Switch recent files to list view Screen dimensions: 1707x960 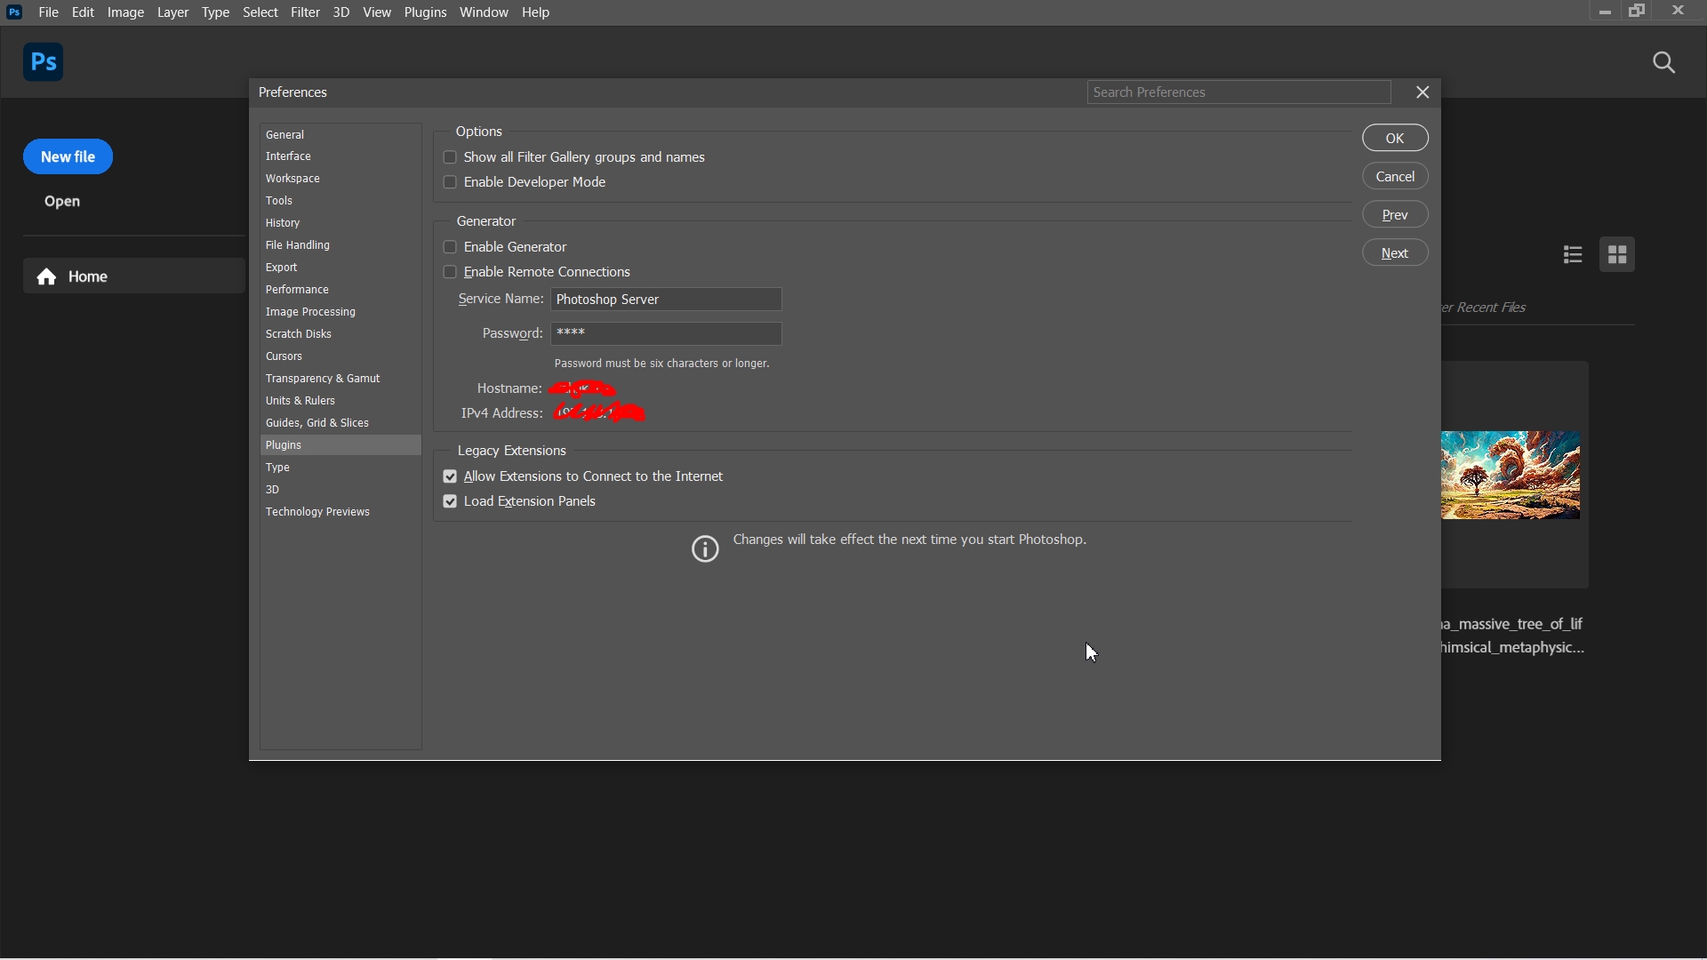coord(1573,256)
